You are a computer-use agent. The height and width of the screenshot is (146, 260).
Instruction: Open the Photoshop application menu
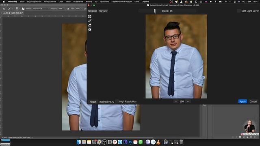12,2
